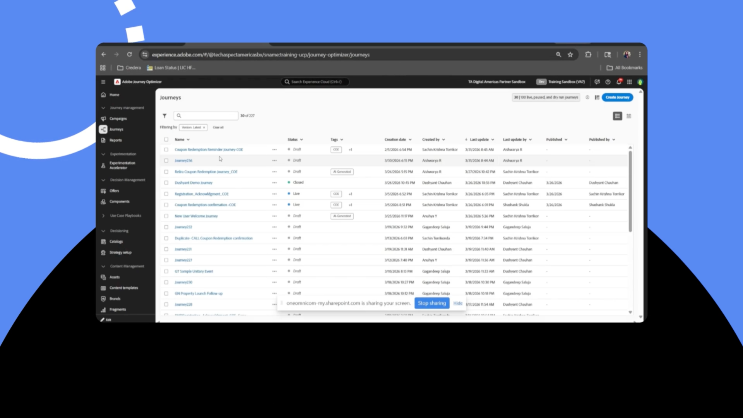Image resolution: width=743 pixels, height=418 pixels.
Task: Expand the Use Case Playbooks section
Action: point(103,216)
